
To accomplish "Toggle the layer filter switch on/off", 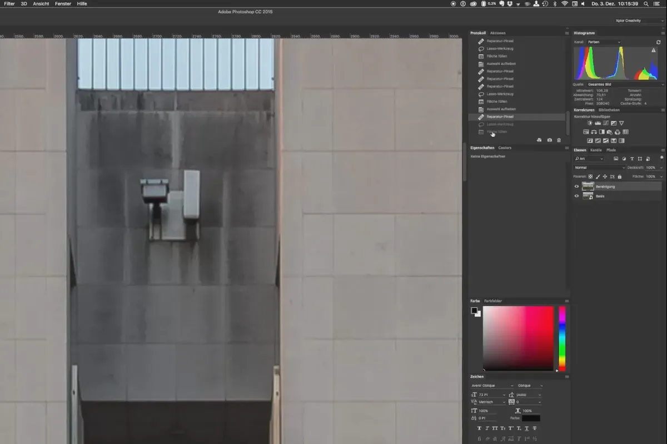I will pyautogui.click(x=661, y=158).
